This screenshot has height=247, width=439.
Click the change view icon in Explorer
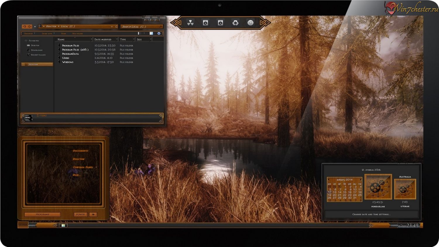pyautogui.click(x=139, y=33)
